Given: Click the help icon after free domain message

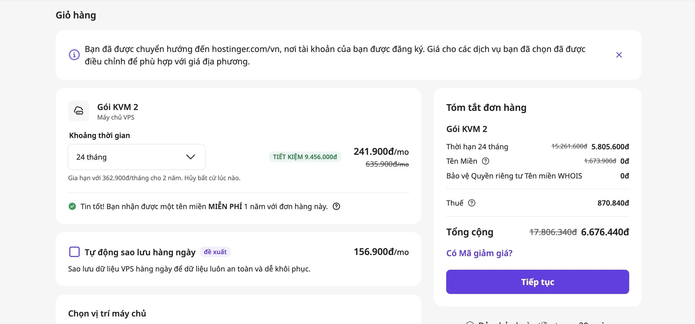Looking at the screenshot, I should pyautogui.click(x=336, y=206).
